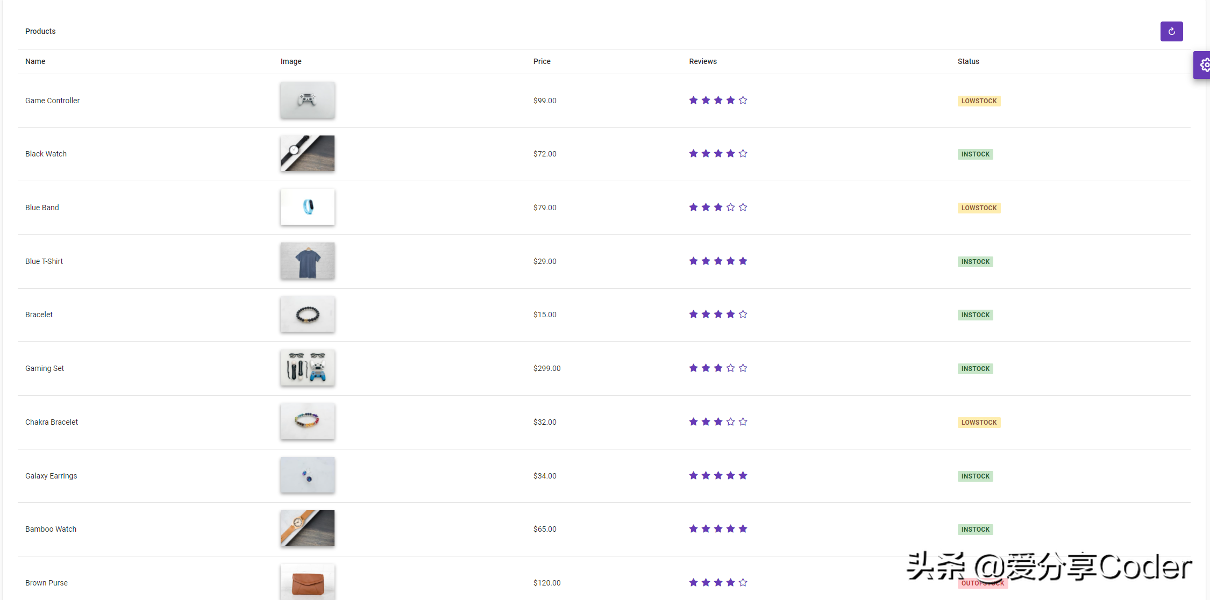Click the Reviews column header
This screenshot has height=600, width=1210.
(x=702, y=61)
